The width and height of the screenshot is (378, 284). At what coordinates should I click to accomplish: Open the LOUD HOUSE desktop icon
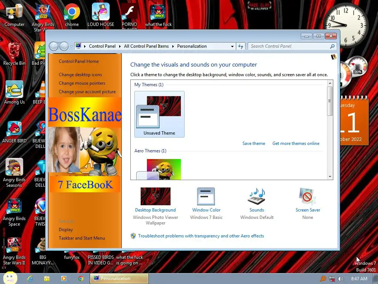pos(100,15)
